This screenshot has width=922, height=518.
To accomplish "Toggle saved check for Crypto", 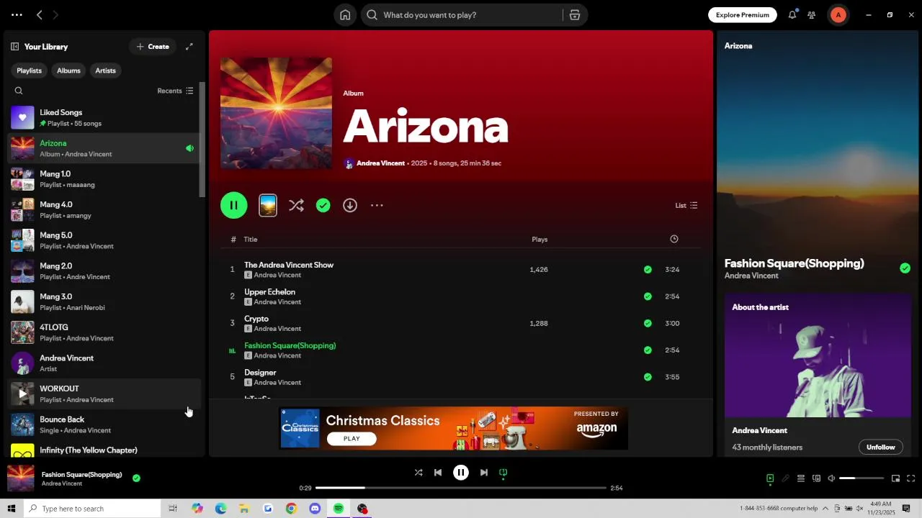I will (648, 324).
